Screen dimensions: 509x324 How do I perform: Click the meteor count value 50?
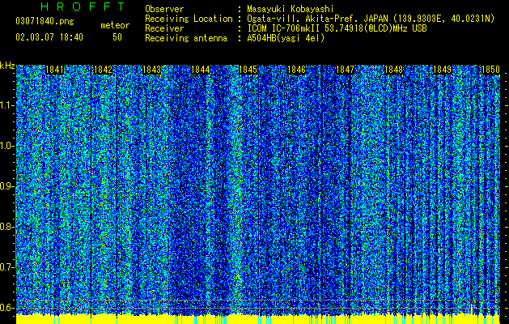tap(117, 37)
